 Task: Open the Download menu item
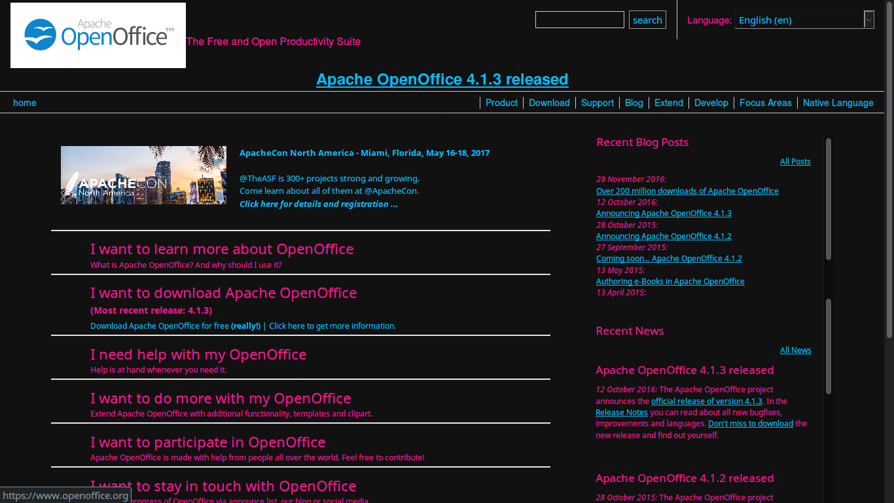pos(549,103)
